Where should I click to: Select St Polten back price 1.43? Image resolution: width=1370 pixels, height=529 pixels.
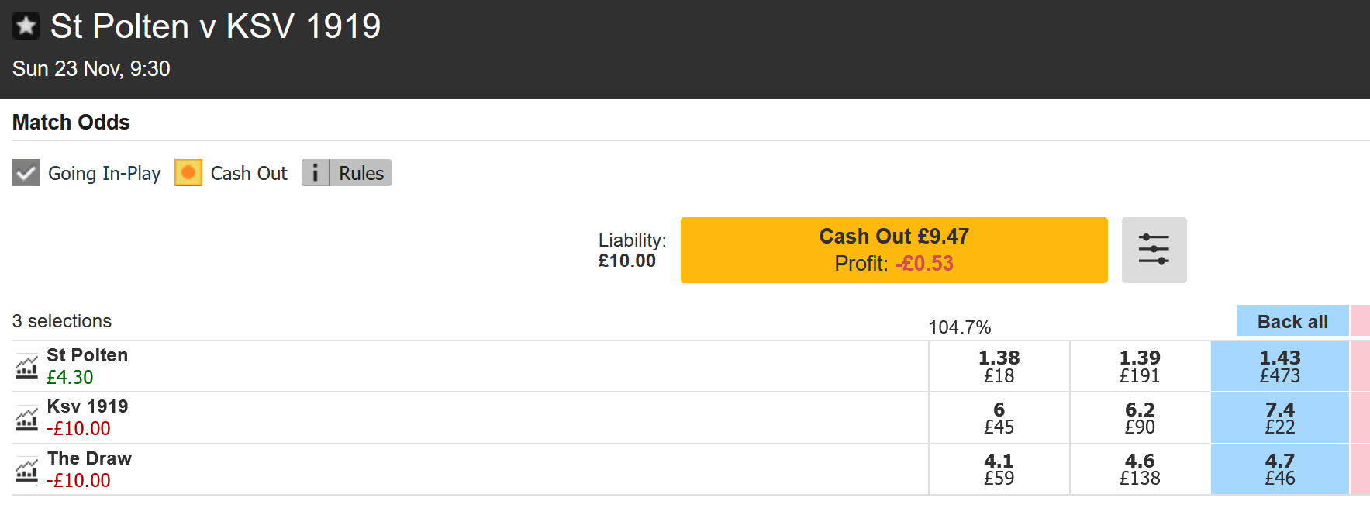(x=1279, y=366)
